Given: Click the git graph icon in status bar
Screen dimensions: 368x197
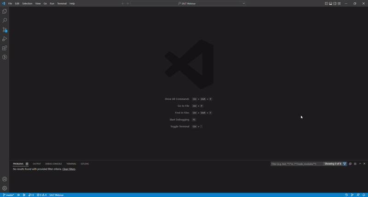Looking at the screenshot, I should (x=352, y=195).
